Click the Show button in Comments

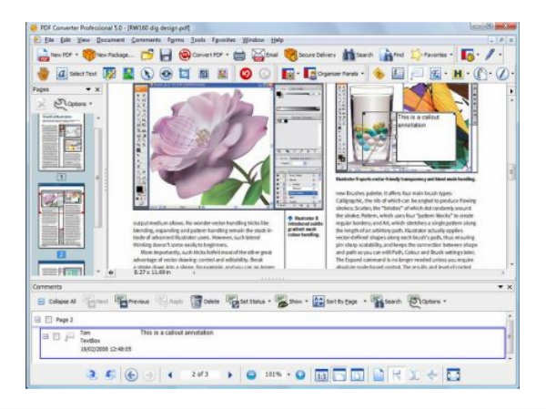click(288, 302)
